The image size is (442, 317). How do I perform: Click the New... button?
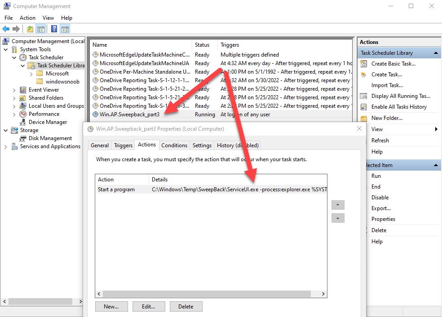coord(111,307)
